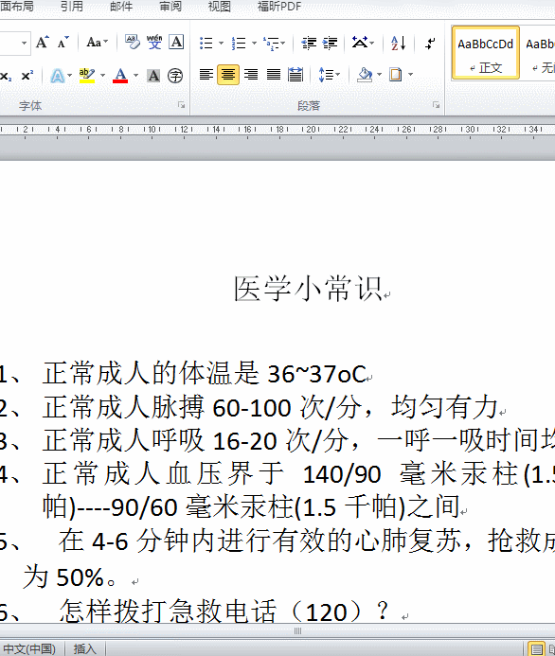The height and width of the screenshot is (656, 555).
Task: Switch to Print Layout view icon
Action: [x=537, y=648]
